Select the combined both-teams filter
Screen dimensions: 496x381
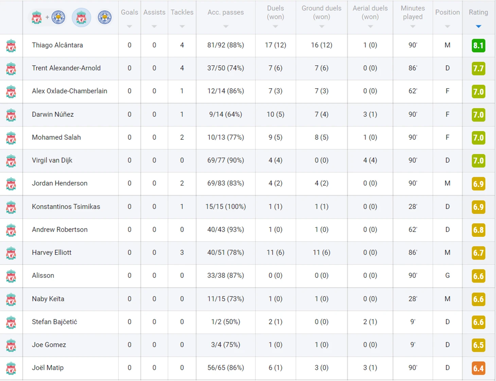coord(48,17)
